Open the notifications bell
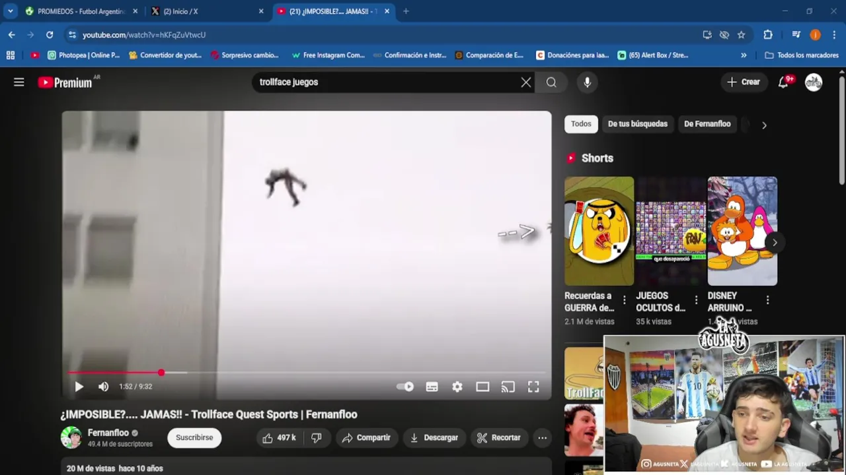 [x=783, y=82]
